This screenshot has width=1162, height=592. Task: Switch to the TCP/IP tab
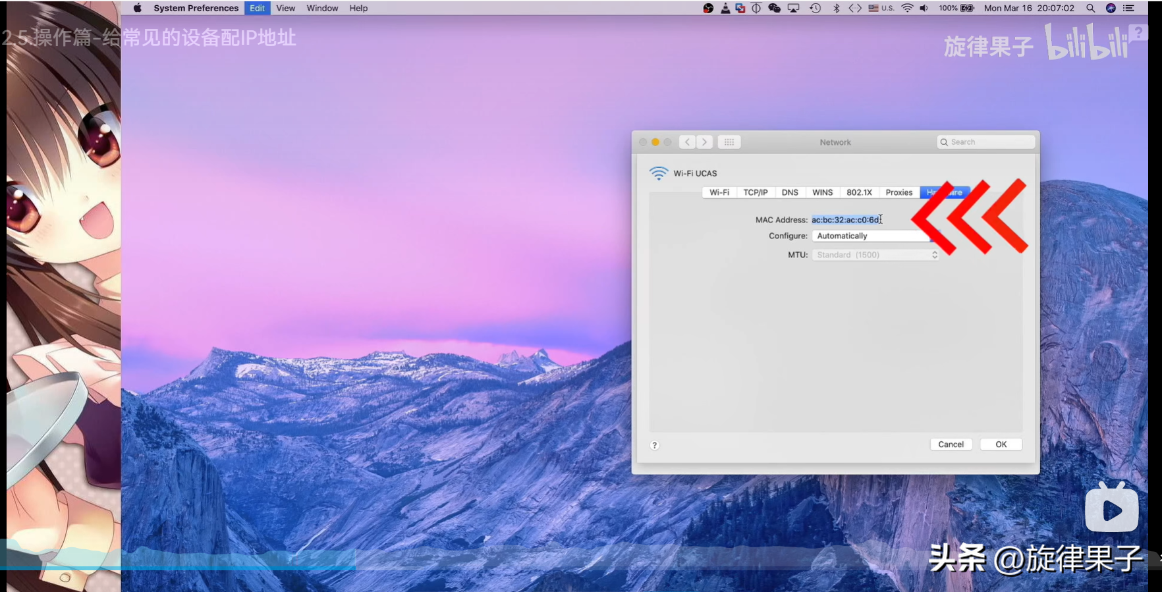point(755,192)
